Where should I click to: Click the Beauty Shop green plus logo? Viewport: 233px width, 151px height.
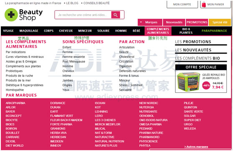click(x=11, y=15)
